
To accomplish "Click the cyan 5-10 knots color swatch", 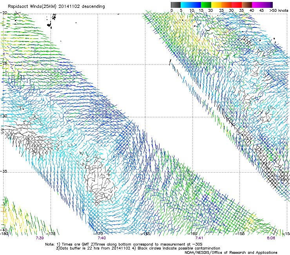I will (x=186, y=5).
